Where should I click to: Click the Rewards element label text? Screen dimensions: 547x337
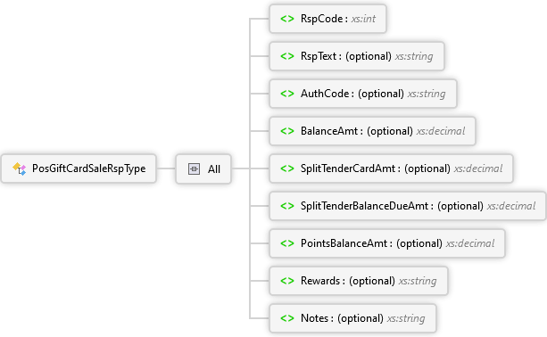[320, 281]
